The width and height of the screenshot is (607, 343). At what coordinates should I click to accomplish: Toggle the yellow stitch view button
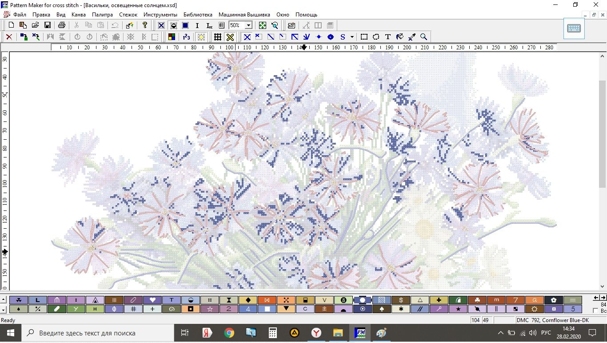[230, 37]
